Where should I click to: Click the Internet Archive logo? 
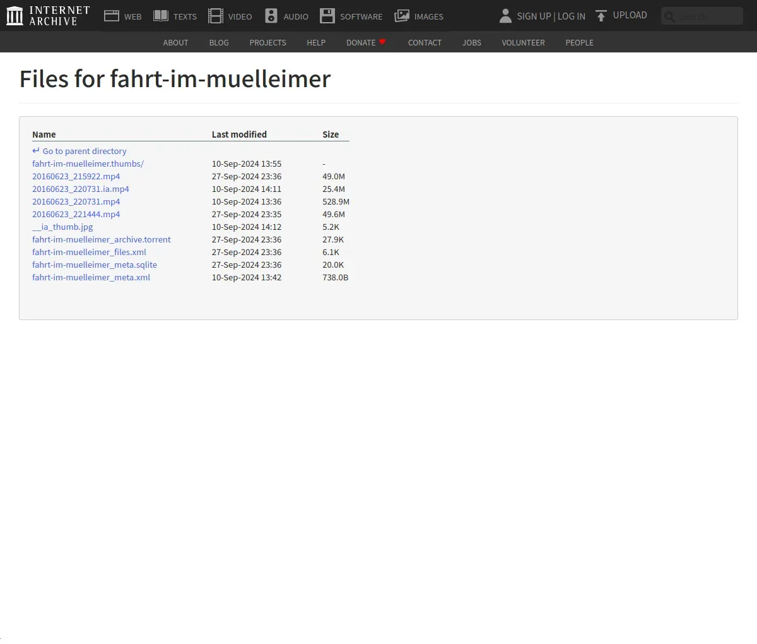coord(48,16)
